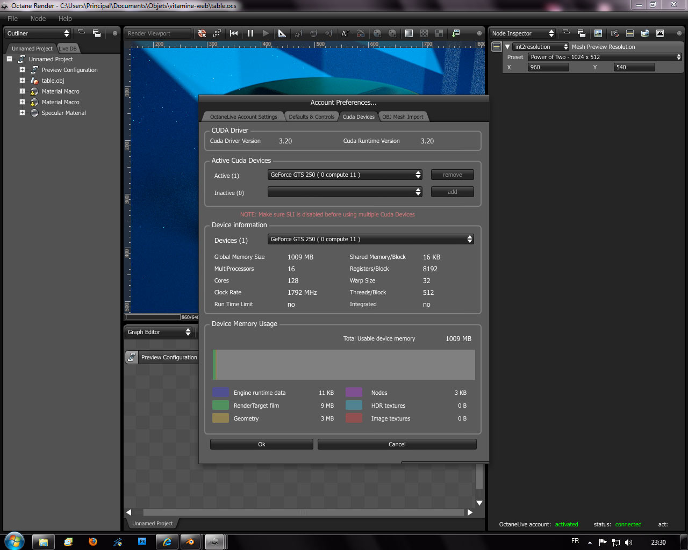Open the Preset Power of Two dropdown
The width and height of the screenshot is (688, 550).
[x=605, y=57]
